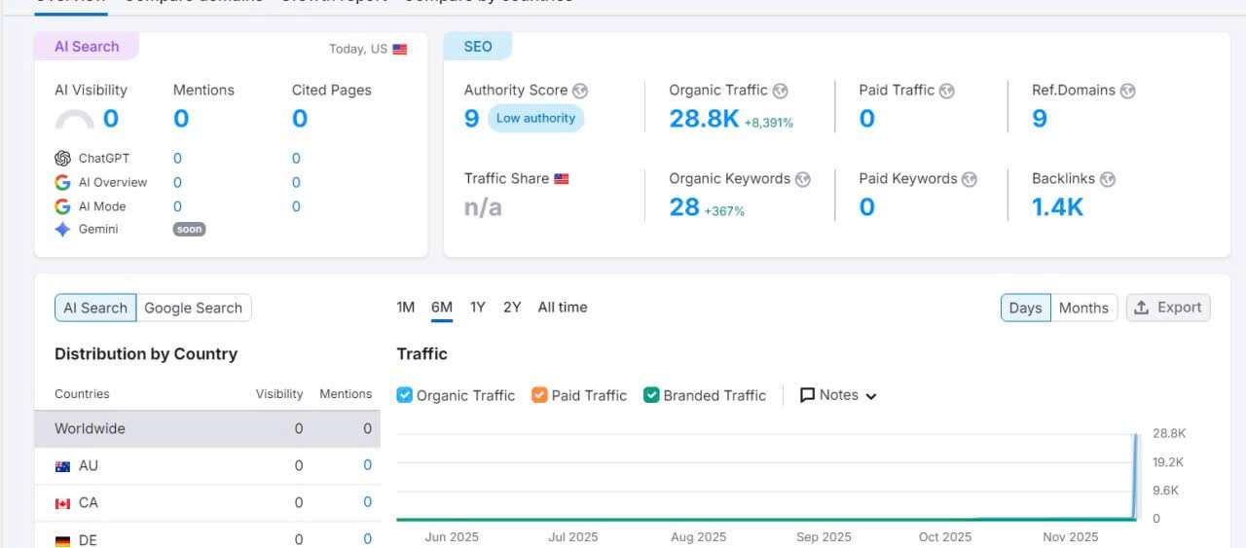Screen dimensions: 1246x548
Task: Click the info icon beside Backlinks
Action: tap(1107, 179)
